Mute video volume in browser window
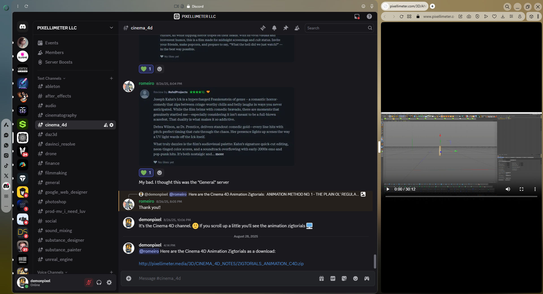The image size is (543, 294). [x=508, y=189]
